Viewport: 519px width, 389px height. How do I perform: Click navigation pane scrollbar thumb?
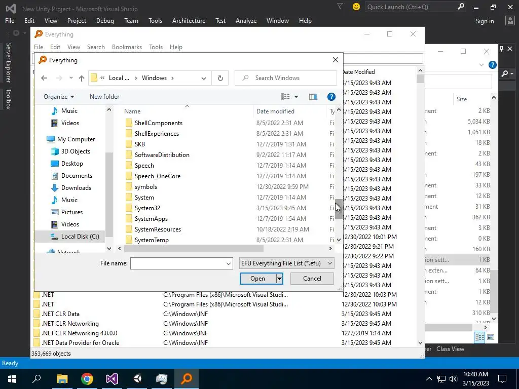(109, 194)
